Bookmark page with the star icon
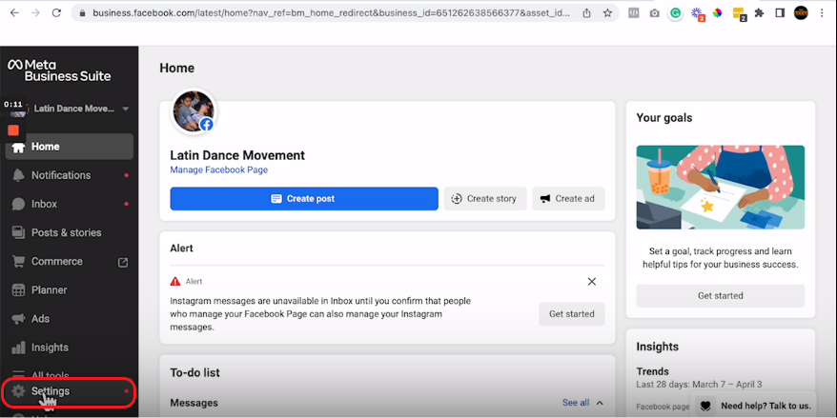Image resolution: width=837 pixels, height=418 pixels. point(607,13)
